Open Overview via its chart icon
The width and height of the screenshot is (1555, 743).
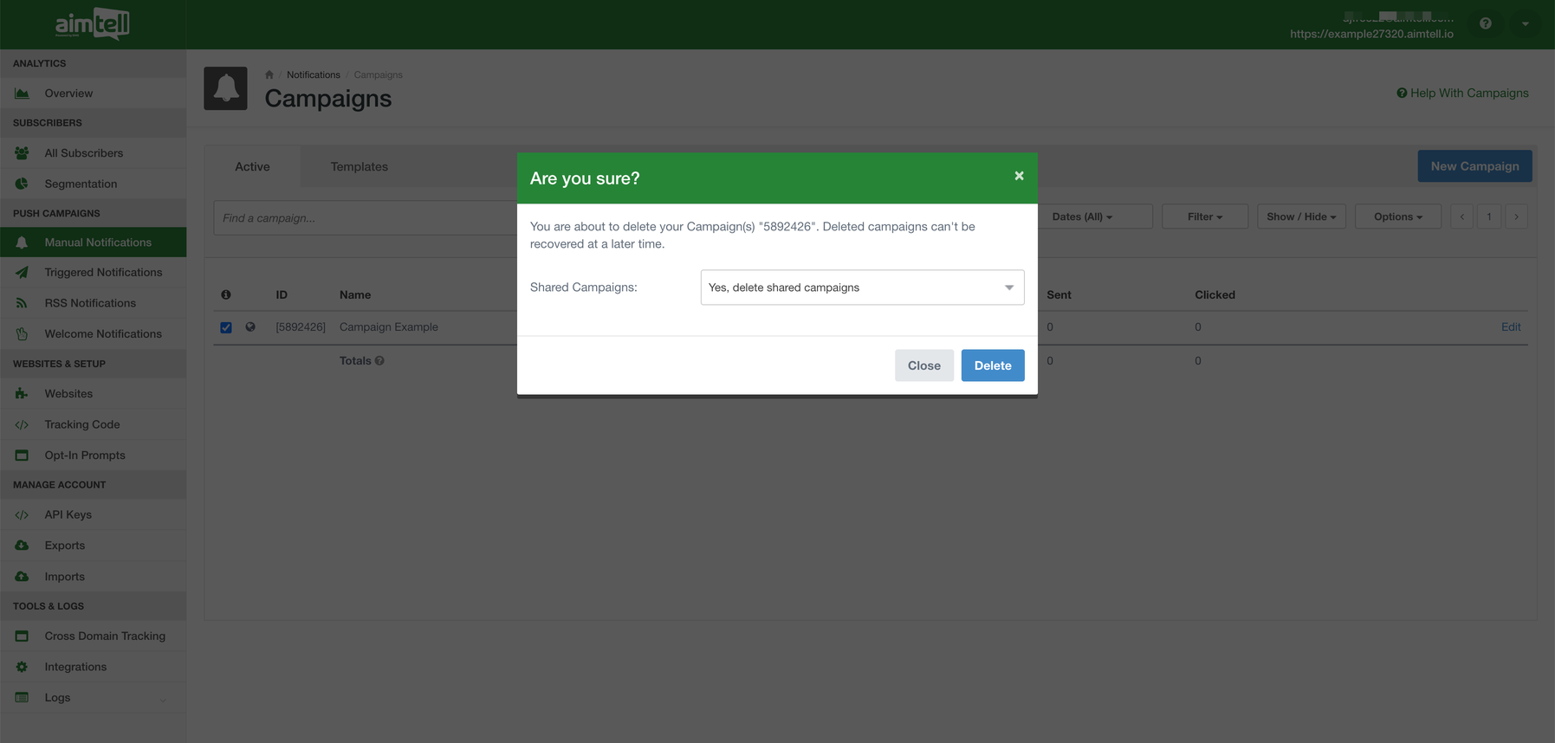22,94
